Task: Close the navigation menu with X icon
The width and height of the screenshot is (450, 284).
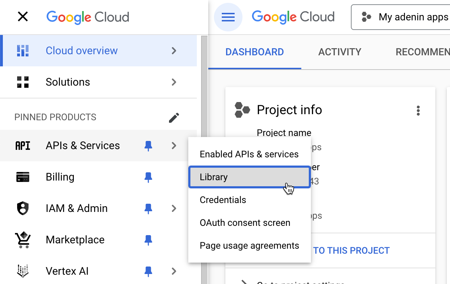Action: (x=23, y=17)
